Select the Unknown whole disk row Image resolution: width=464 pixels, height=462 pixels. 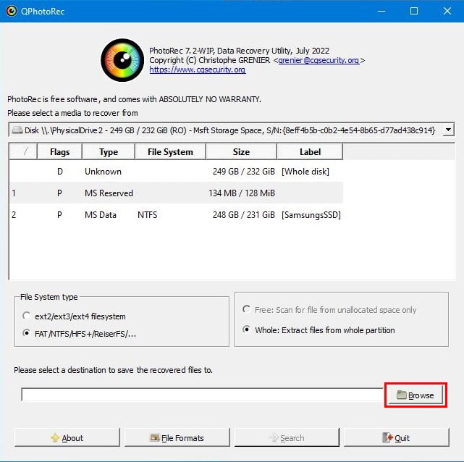tap(177, 172)
